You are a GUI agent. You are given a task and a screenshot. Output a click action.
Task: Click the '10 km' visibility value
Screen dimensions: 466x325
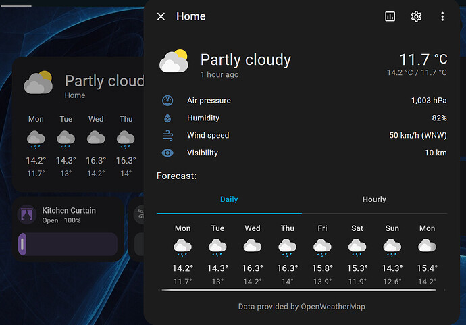coord(436,153)
